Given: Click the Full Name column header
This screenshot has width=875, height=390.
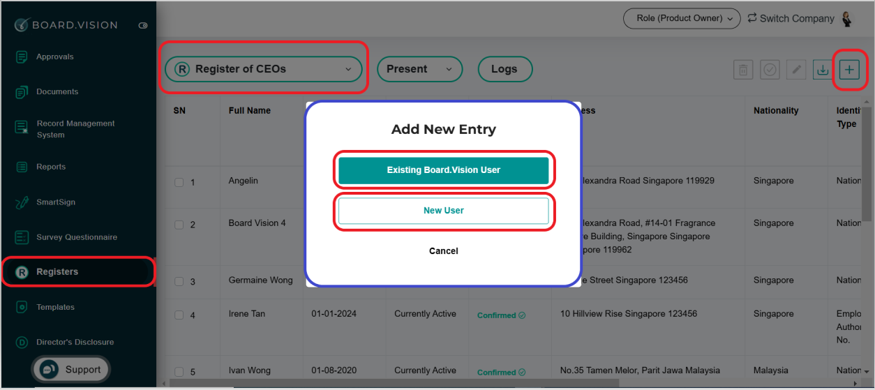Looking at the screenshot, I should (250, 111).
